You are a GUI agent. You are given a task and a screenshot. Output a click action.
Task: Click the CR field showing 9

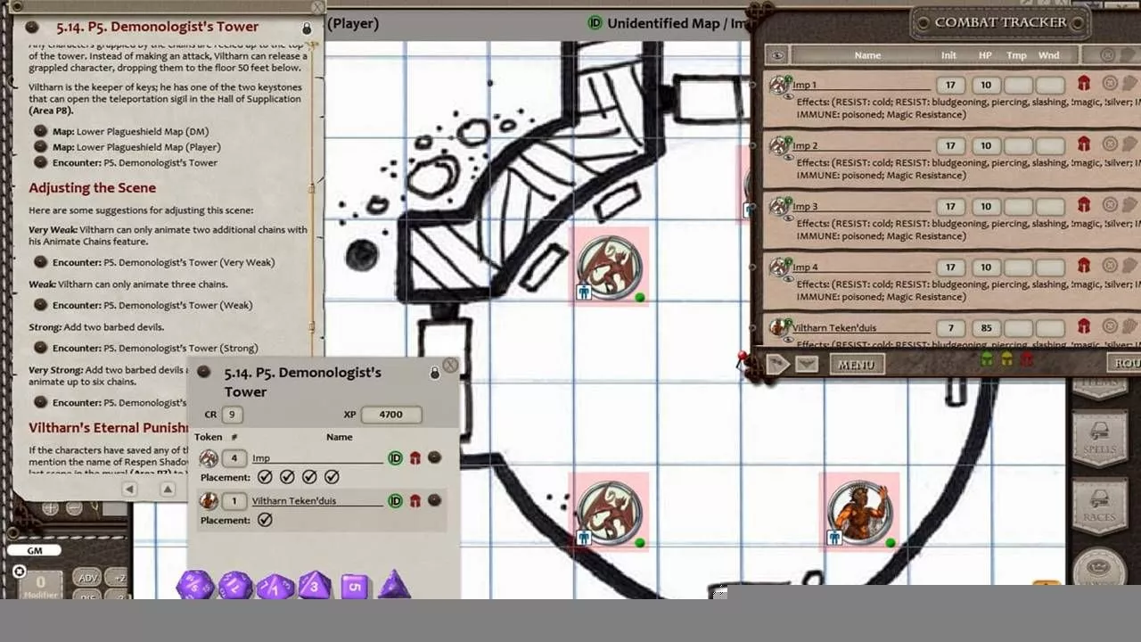pos(232,415)
